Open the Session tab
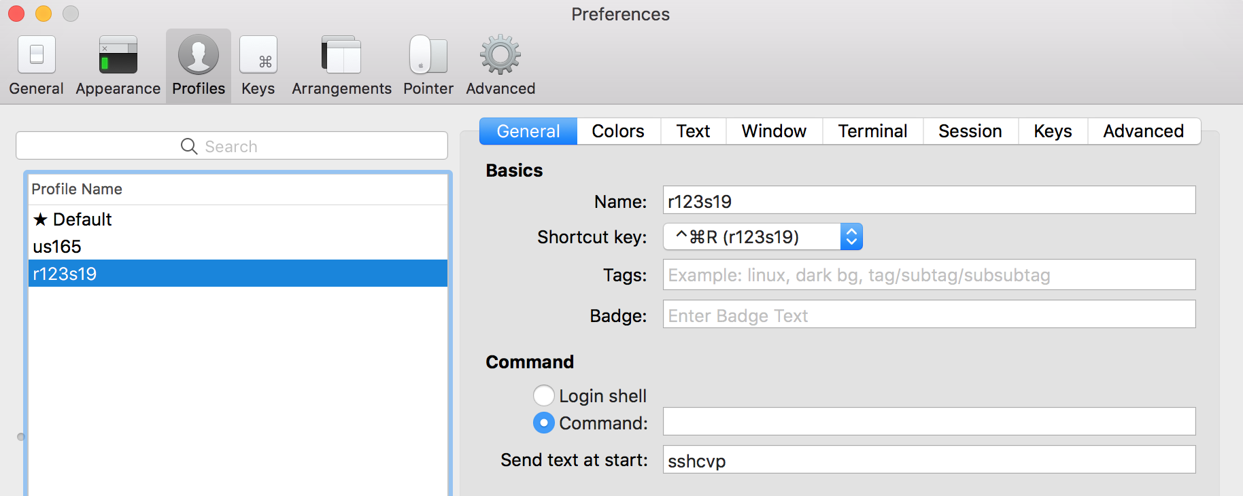The width and height of the screenshot is (1243, 496). (970, 131)
